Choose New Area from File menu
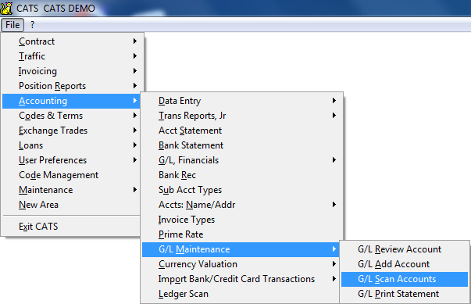 point(71,205)
